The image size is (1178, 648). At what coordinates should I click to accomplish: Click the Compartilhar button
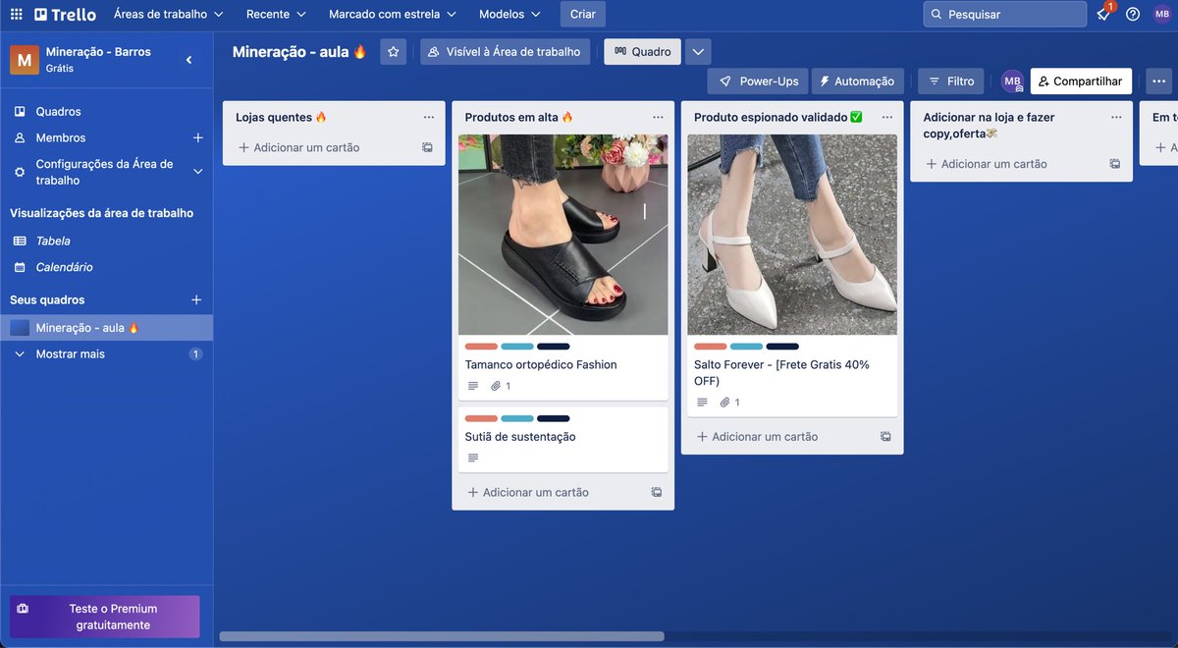click(x=1081, y=81)
